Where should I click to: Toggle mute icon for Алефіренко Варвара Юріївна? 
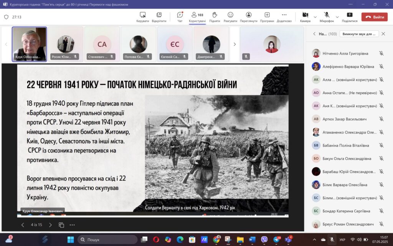pos(381,66)
